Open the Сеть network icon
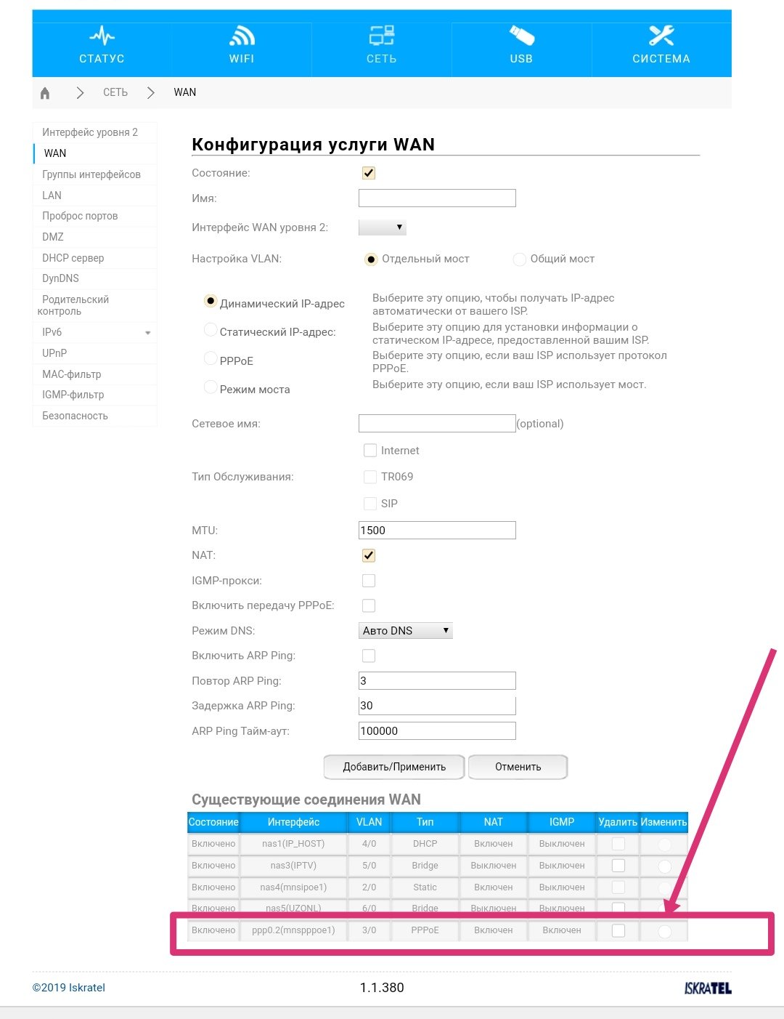784x1019 pixels. pos(381,36)
